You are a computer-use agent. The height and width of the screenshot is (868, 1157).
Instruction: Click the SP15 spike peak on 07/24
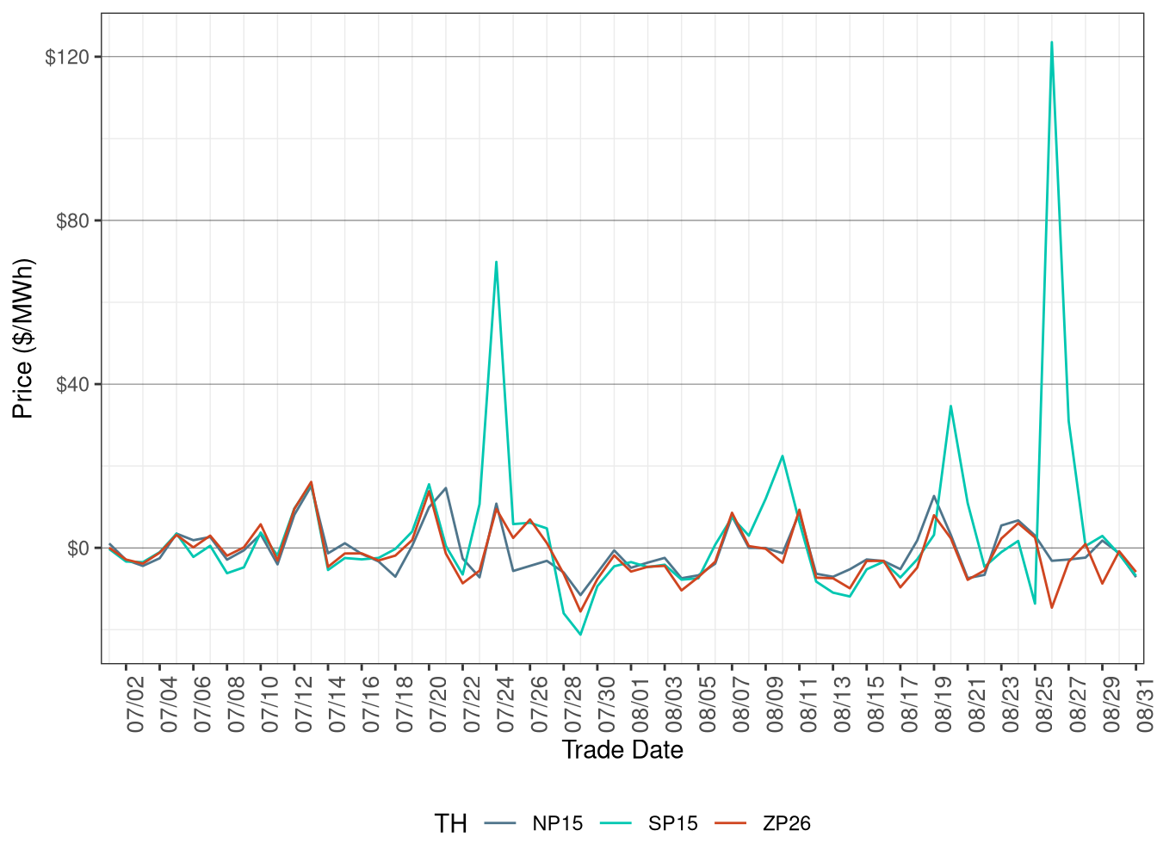click(497, 262)
